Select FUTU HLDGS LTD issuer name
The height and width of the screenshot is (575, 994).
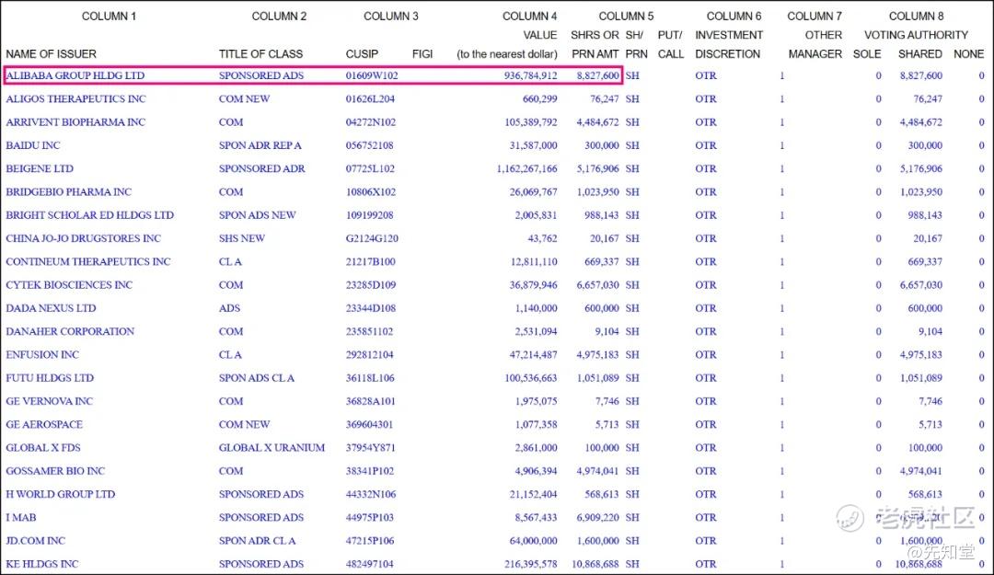point(50,378)
